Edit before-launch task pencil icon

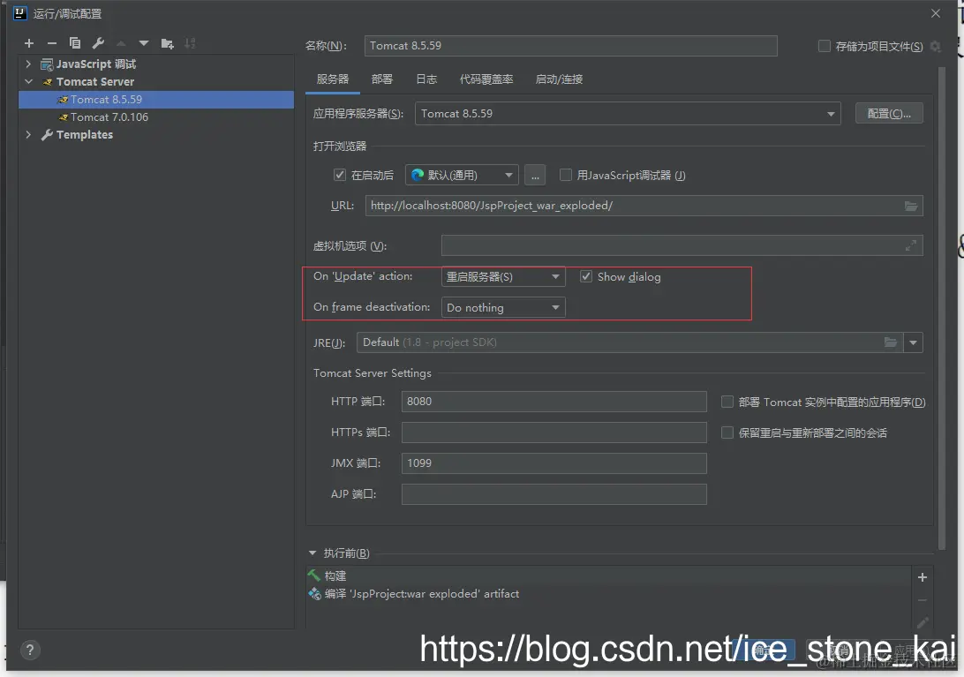[x=923, y=622]
